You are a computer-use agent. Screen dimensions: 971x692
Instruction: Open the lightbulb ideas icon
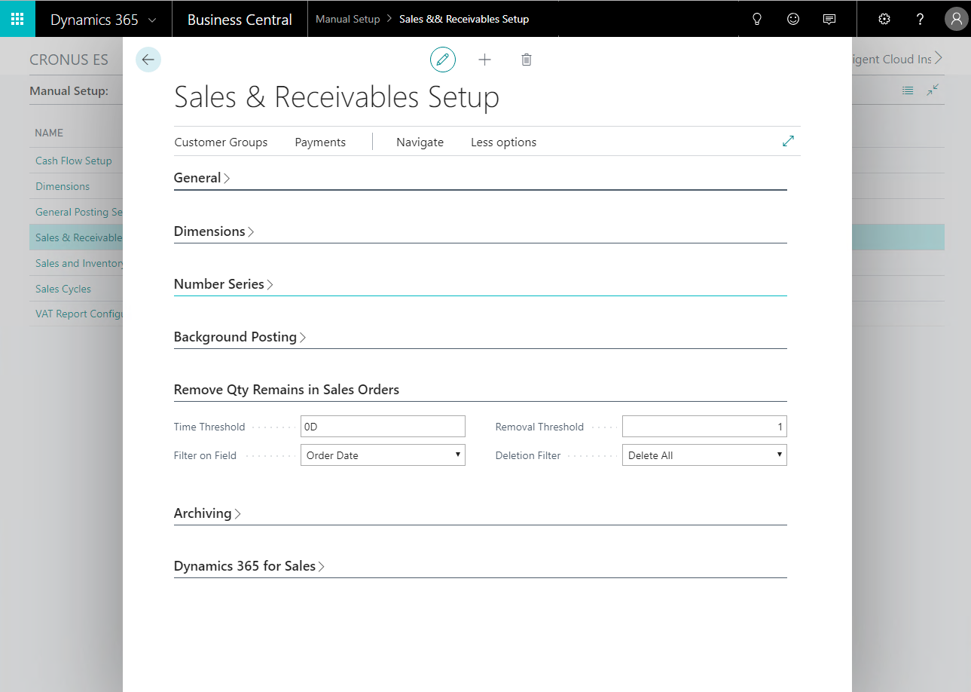[x=757, y=19]
